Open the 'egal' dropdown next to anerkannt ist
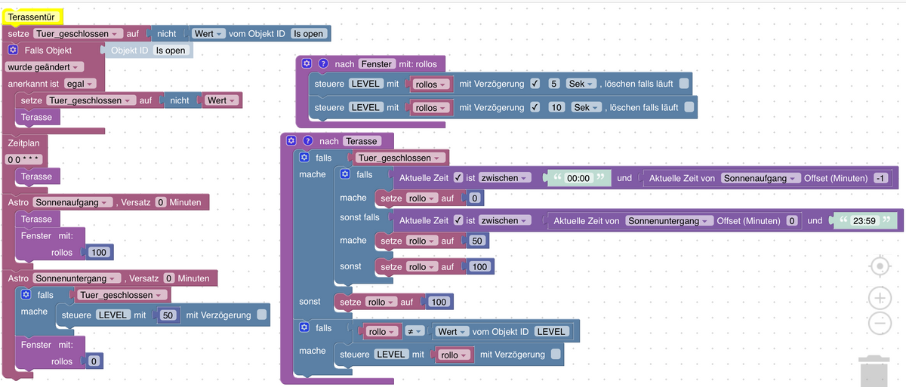The image size is (906, 387). coord(80,84)
